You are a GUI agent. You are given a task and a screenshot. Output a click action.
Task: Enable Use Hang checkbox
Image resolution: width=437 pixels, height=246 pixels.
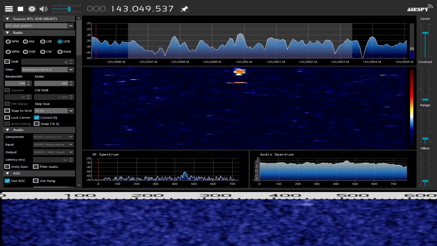[x=36, y=181]
